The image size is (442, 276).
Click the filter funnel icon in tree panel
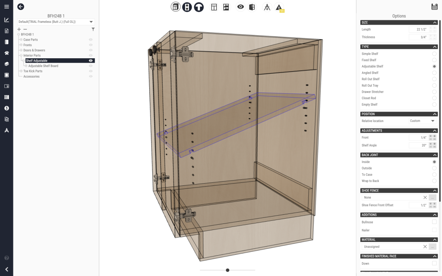pos(93,29)
